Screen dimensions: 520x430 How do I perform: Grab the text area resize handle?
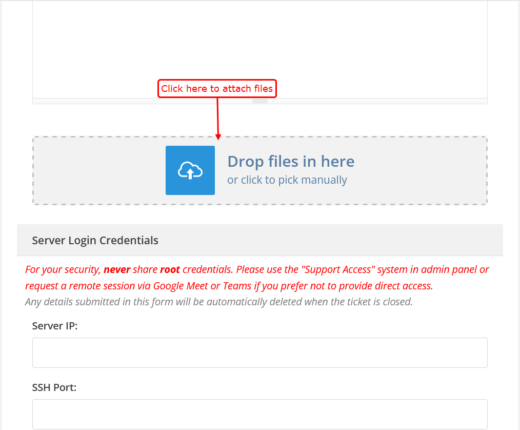[260, 101]
